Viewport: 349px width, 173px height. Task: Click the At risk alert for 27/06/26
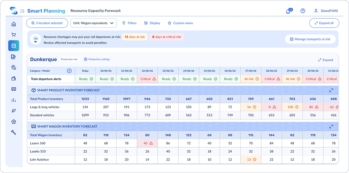pyautogui.click(x=251, y=79)
